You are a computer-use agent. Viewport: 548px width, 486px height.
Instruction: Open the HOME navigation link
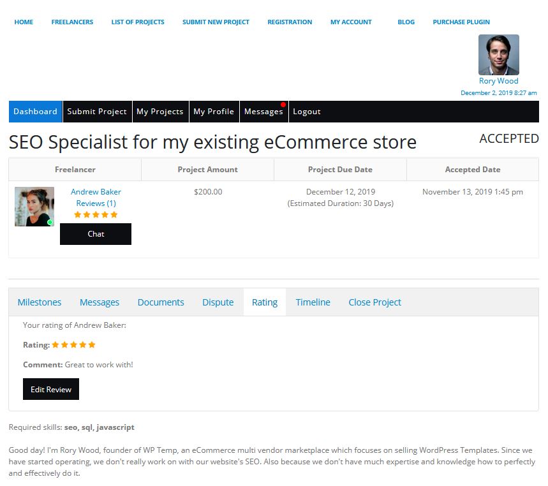coord(24,22)
